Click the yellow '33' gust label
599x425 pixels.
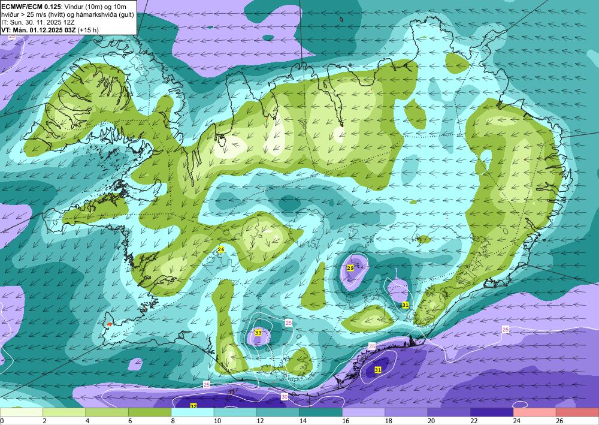(258, 333)
